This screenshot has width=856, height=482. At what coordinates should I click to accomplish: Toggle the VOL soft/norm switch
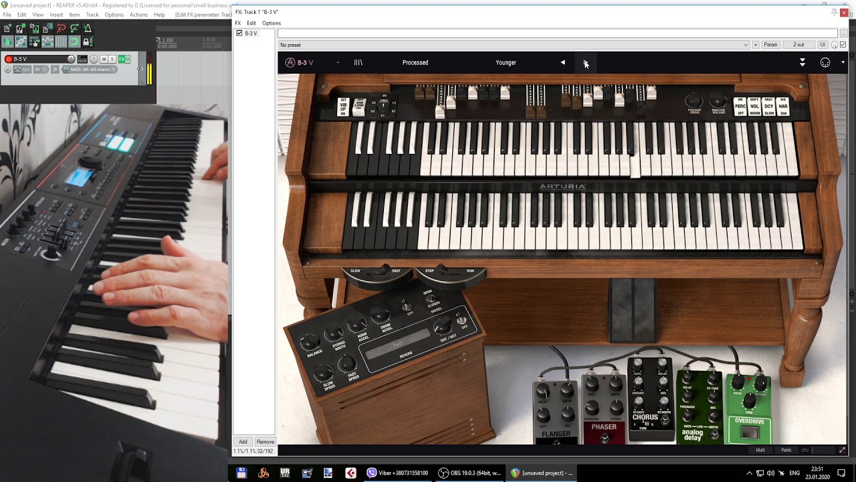(x=754, y=106)
